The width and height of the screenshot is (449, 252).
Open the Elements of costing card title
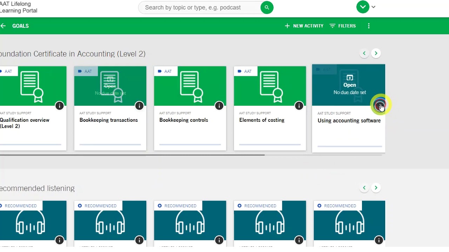tap(262, 120)
